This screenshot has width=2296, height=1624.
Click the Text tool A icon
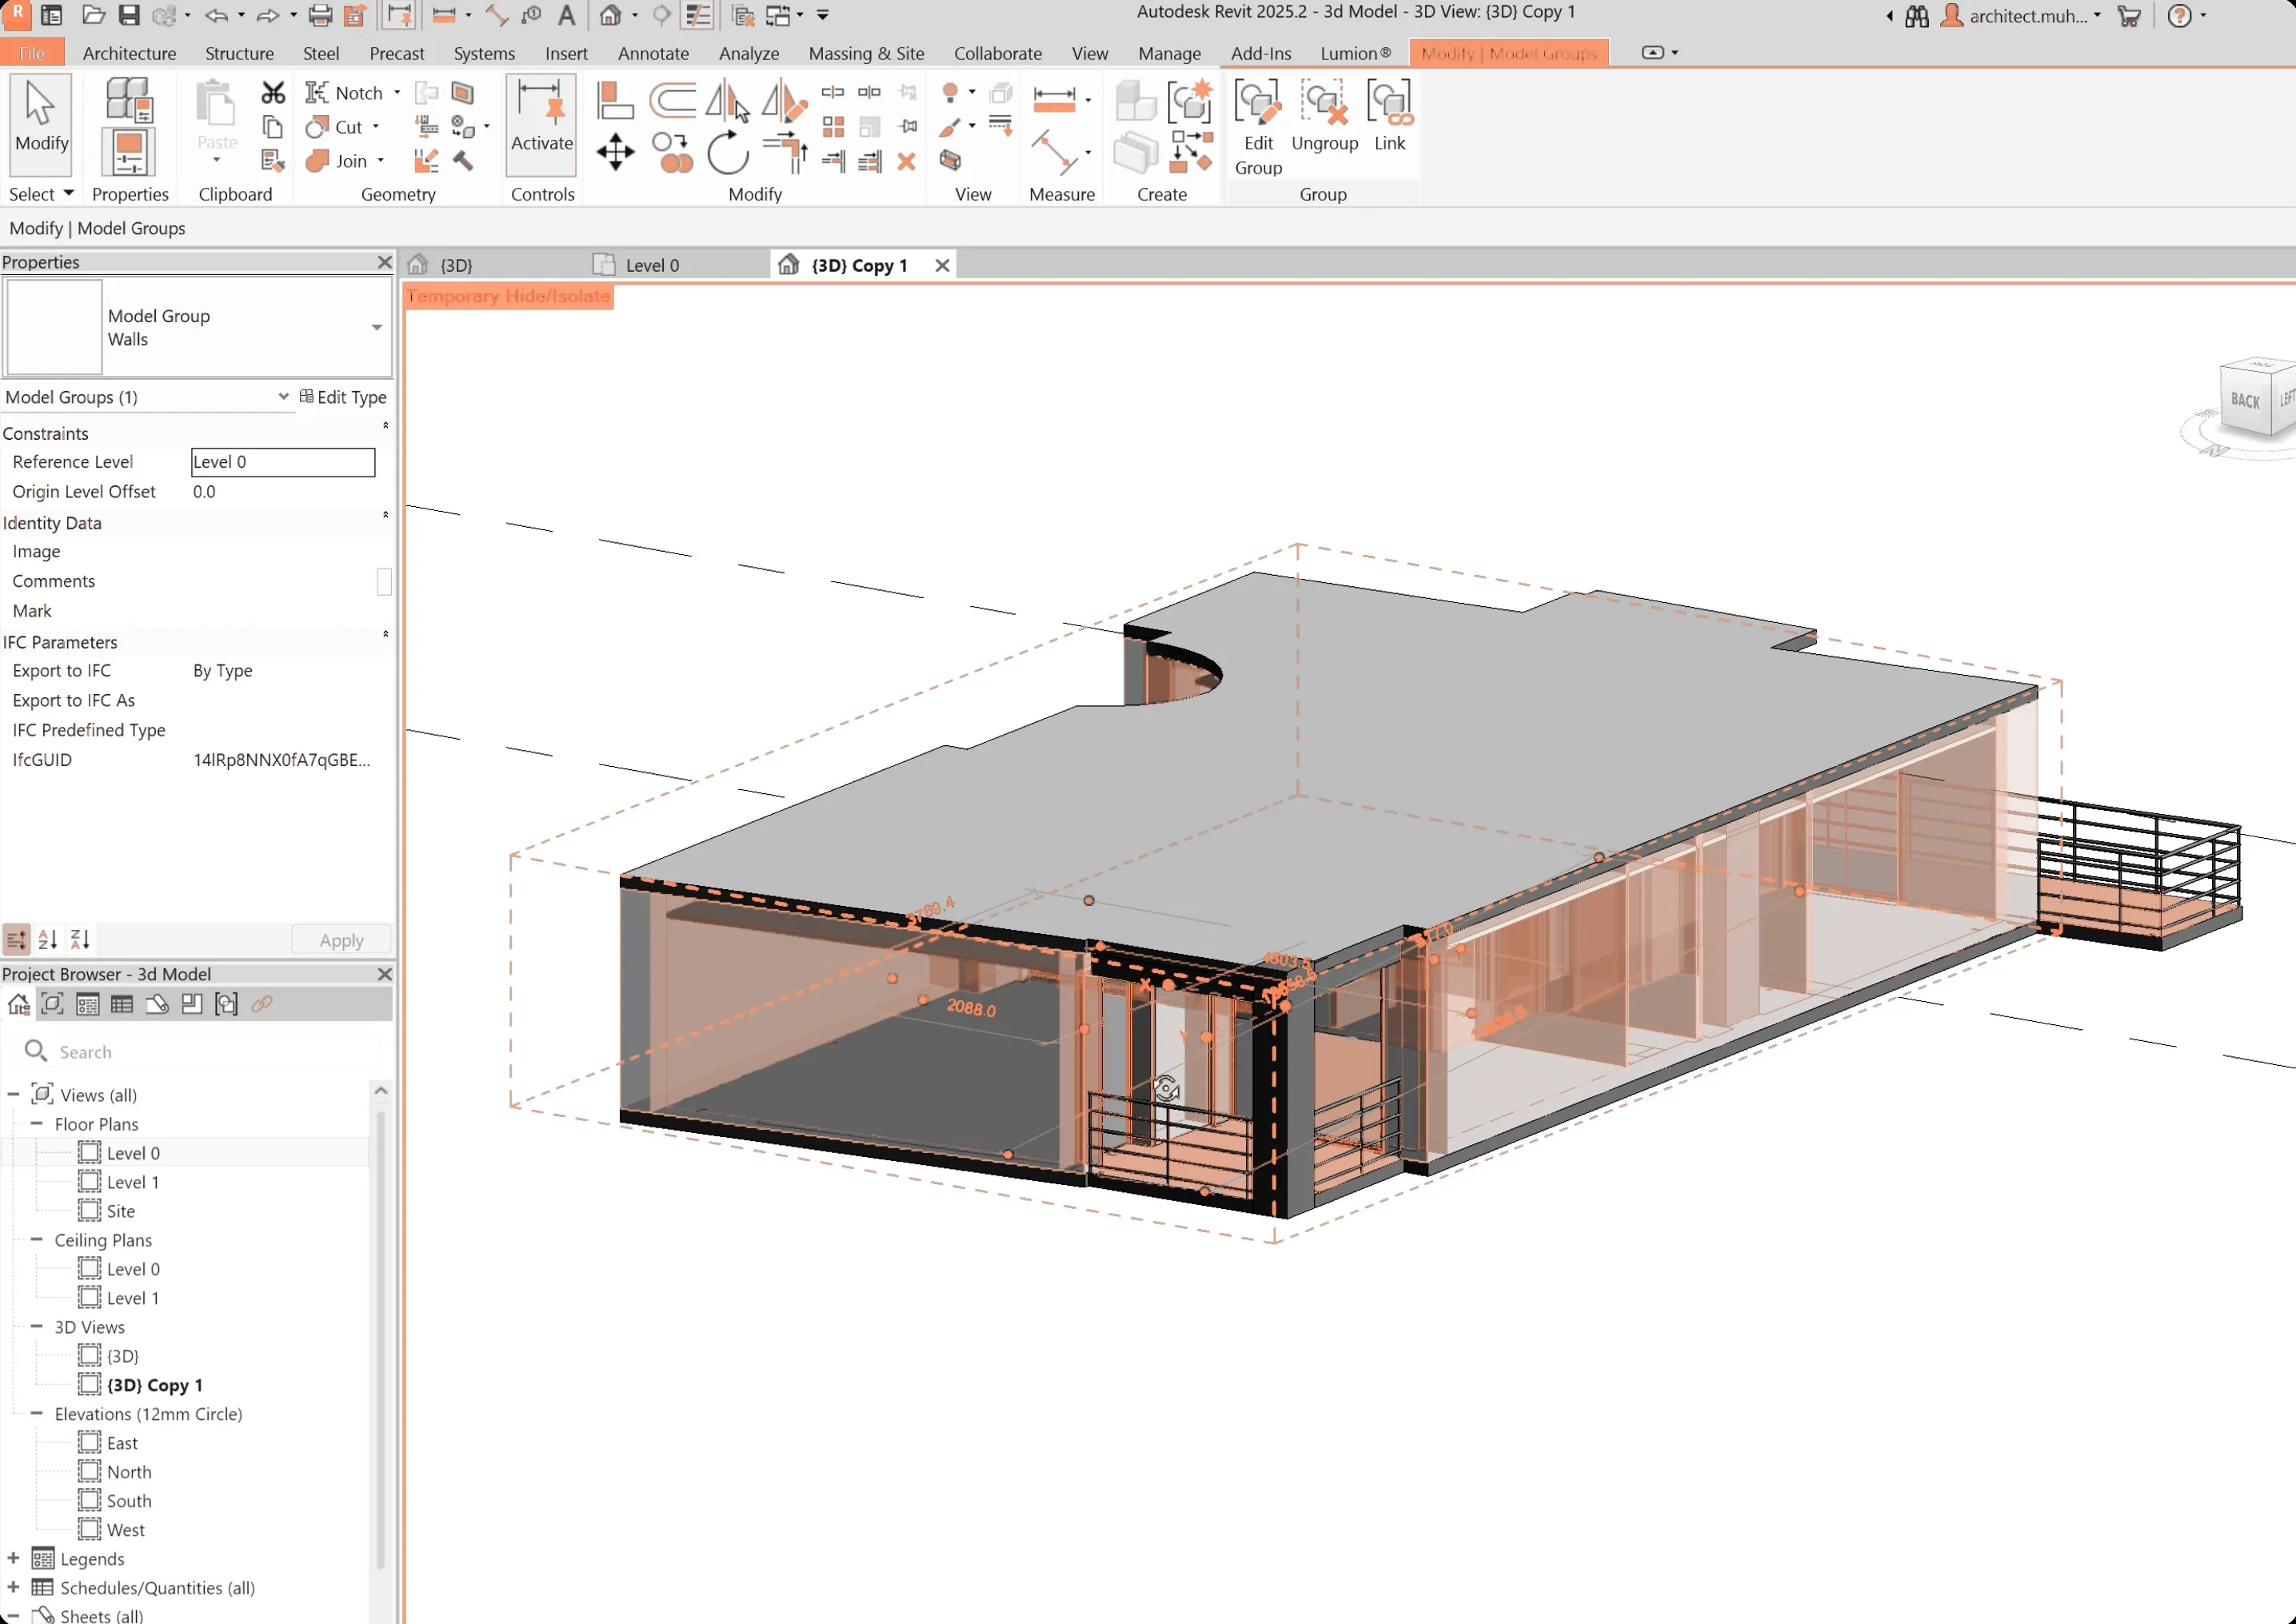pyautogui.click(x=566, y=15)
